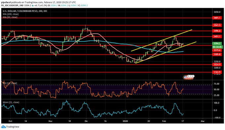Click the 25.00 RSI axis value

coord(217,95)
